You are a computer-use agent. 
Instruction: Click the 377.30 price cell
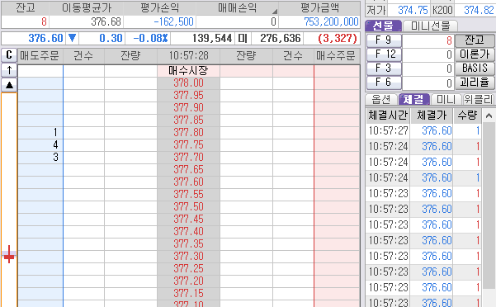point(188,256)
